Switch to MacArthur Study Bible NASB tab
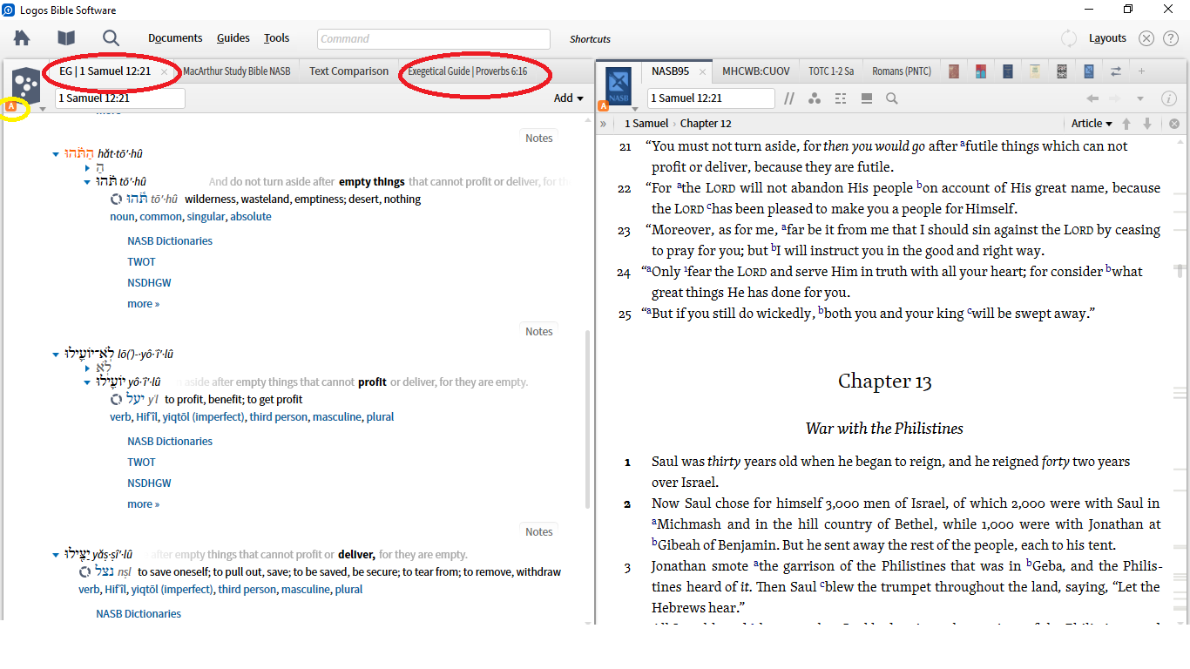This screenshot has height=669, width=1190. pyautogui.click(x=237, y=71)
